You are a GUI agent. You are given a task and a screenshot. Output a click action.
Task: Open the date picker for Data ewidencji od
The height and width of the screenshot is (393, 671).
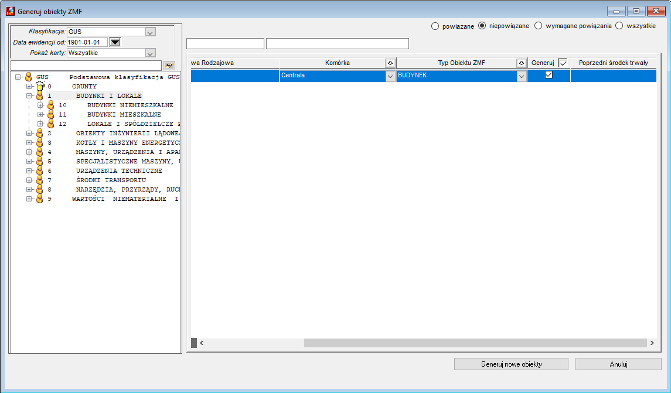[x=115, y=42]
